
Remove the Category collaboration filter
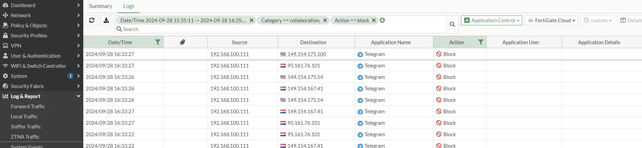point(325,20)
